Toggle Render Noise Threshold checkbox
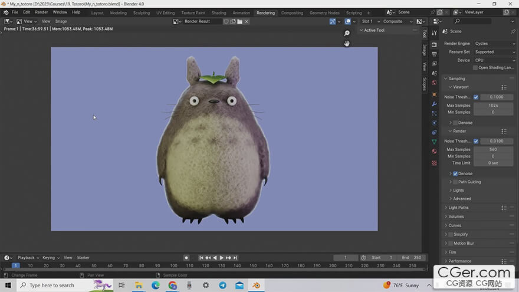Screen dimensions: 519x292 coord(475,141)
